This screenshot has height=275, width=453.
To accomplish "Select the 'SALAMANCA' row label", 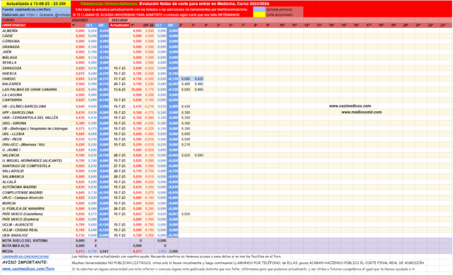I will (x=13, y=177).
